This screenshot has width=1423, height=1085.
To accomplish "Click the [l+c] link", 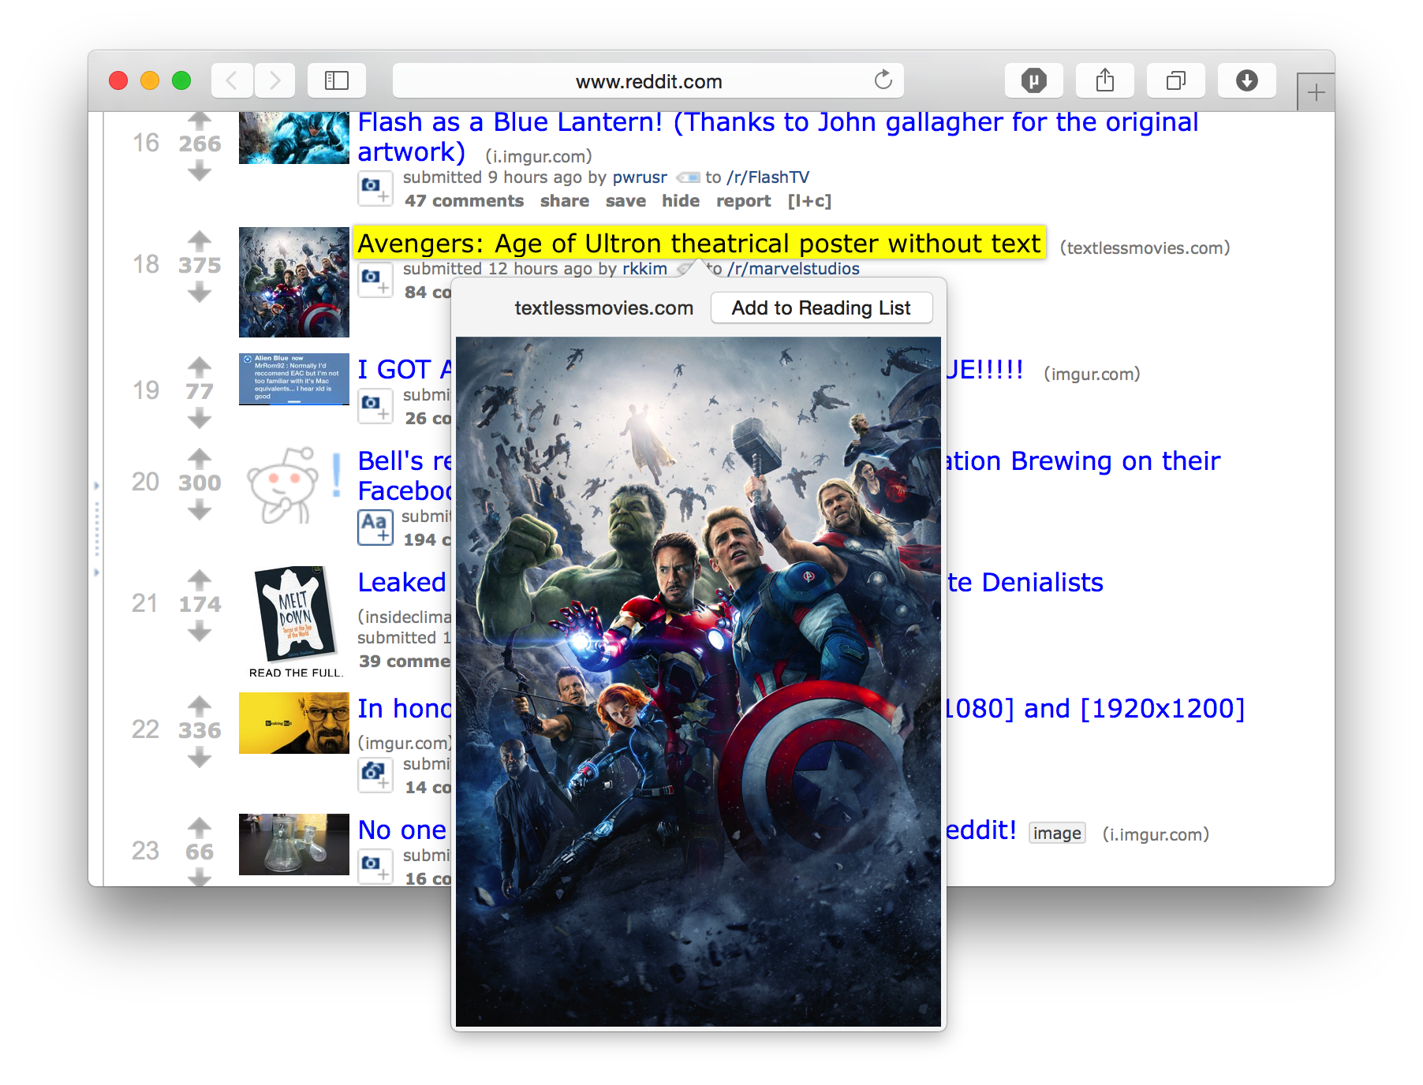I will point(809,201).
